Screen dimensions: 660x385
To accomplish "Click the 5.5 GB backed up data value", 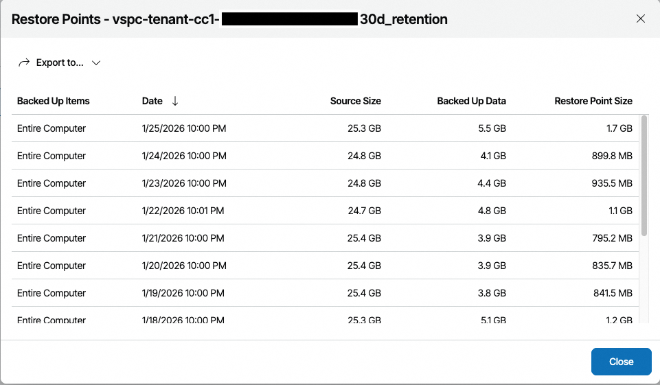I will 492,128.
